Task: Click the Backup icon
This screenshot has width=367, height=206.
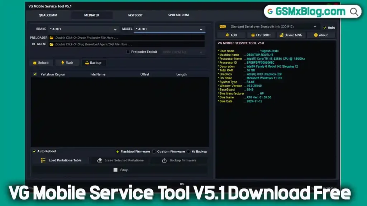Action: pyautogui.click(x=87, y=63)
